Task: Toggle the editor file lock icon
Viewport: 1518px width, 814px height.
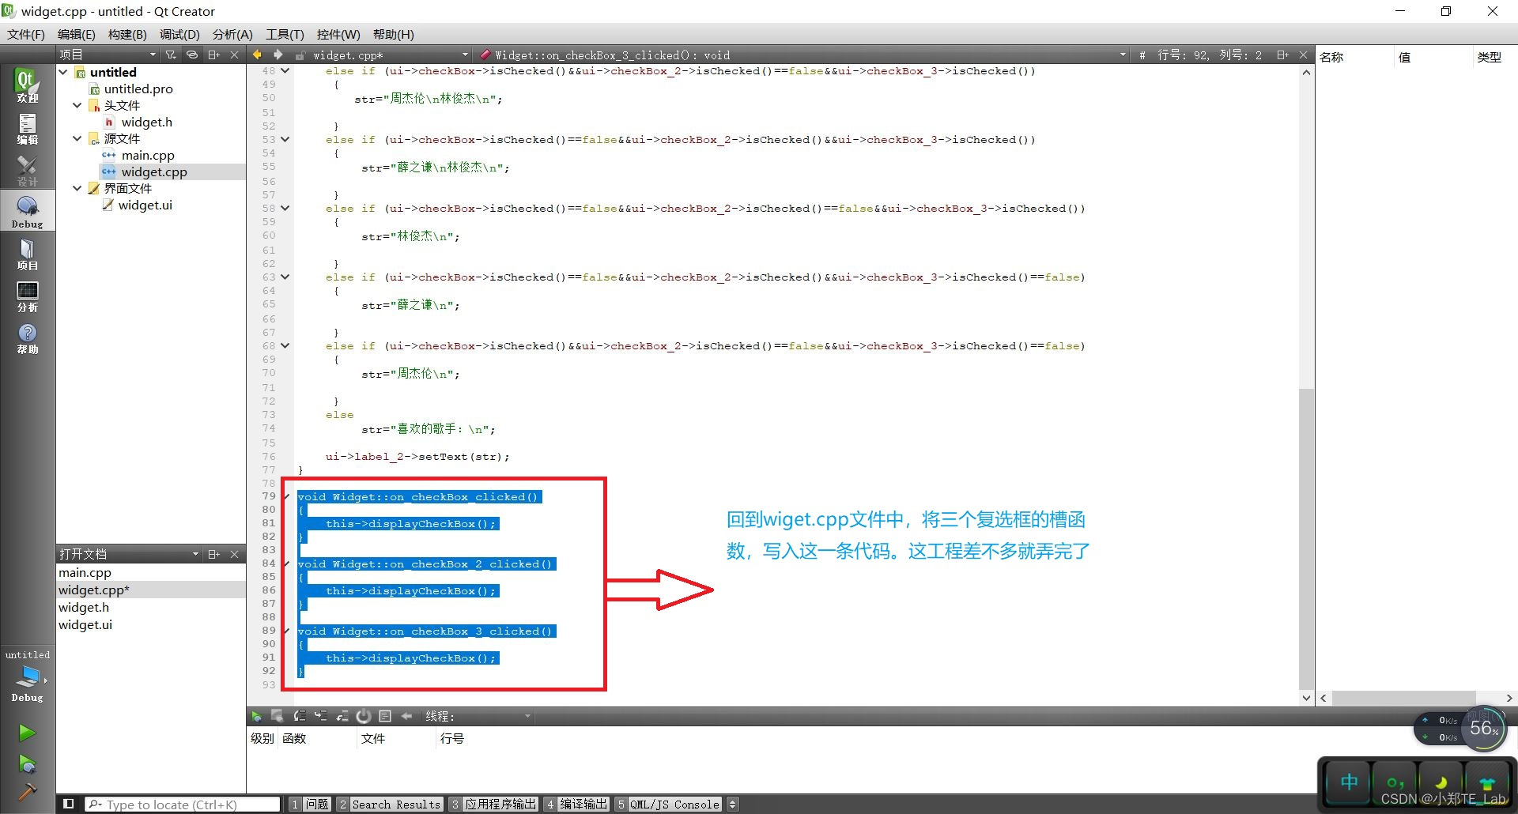Action: [x=300, y=55]
